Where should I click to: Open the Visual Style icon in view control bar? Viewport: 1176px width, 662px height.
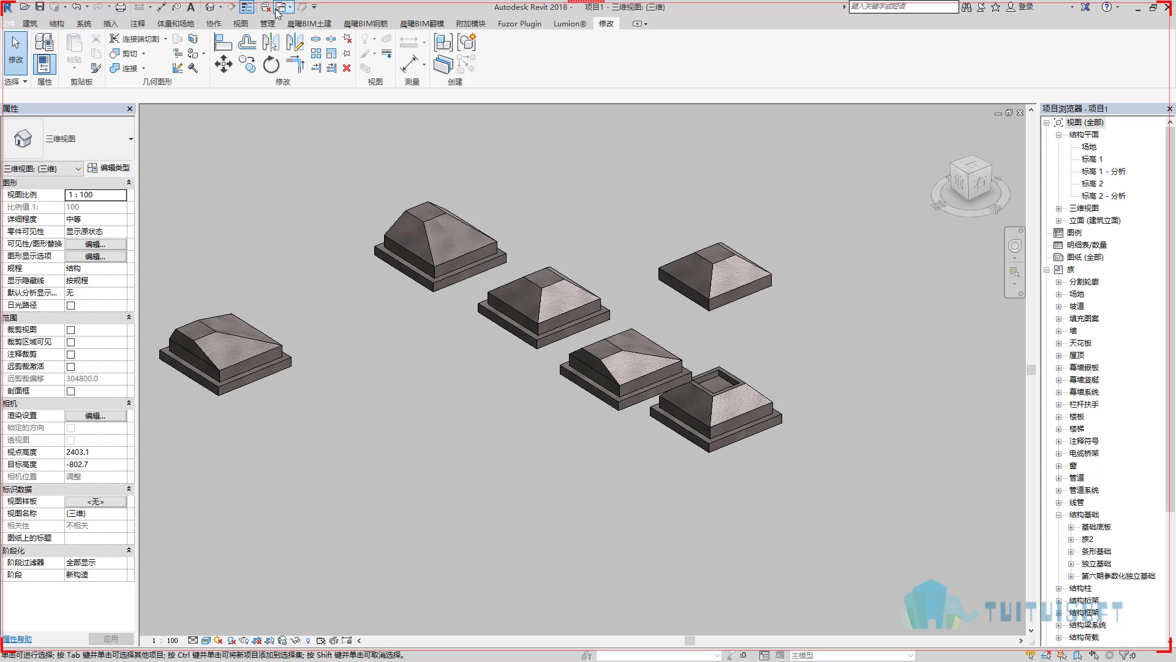(206, 641)
